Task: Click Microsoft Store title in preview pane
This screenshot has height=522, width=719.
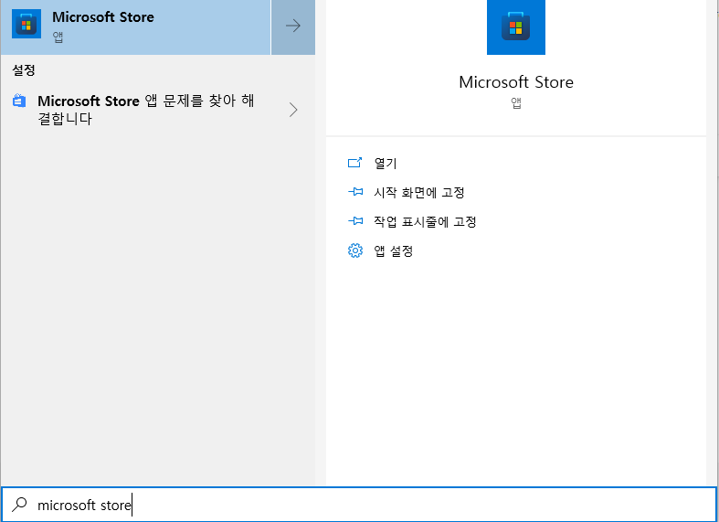Action: click(x=516, y=82)
